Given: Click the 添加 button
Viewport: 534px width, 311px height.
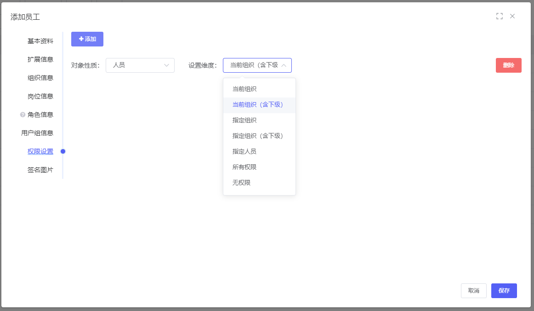Looking at the screenshot, I should tap(87, 39).
